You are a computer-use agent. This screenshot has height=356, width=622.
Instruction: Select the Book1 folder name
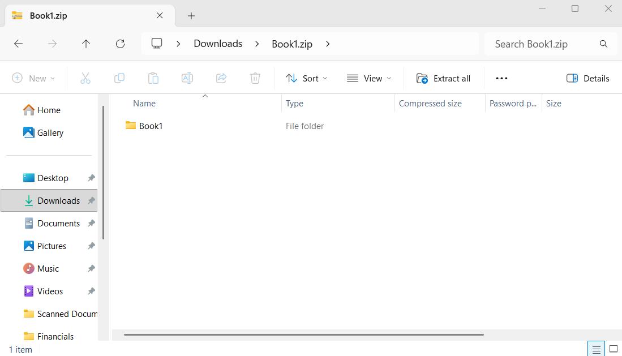pos(151,126)
